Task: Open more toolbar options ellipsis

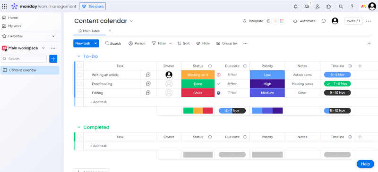Action: pyautogui.click(x=245, y=43)
